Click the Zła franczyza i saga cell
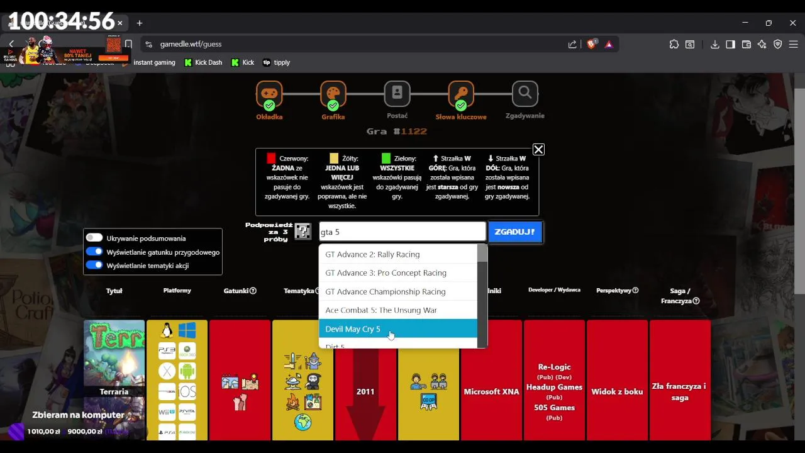The width and height of the screenshot is (805, 453). [680, 380]
